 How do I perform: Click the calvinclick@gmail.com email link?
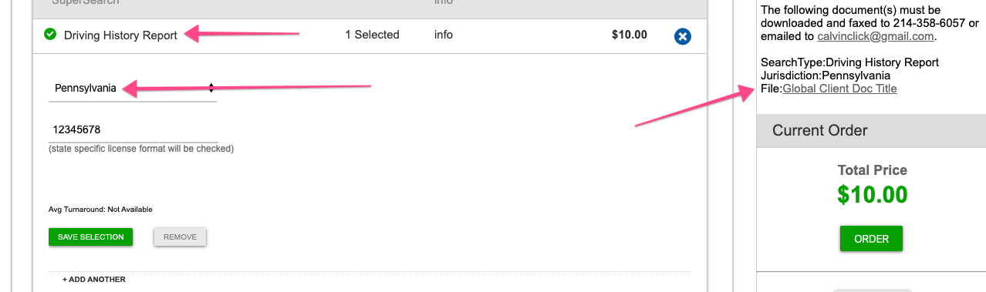(876, 36)
